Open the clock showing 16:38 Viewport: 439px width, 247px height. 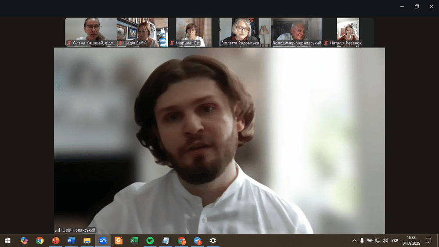(411, 240)
